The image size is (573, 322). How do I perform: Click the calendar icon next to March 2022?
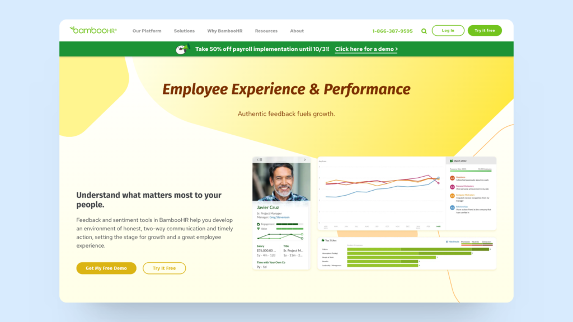coord(450,161)
